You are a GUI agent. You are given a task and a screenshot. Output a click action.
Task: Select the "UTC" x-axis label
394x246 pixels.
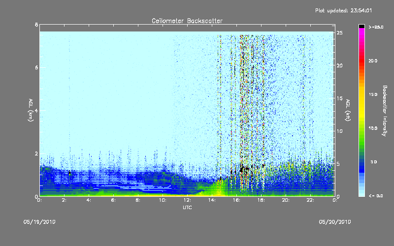(187, 207)
